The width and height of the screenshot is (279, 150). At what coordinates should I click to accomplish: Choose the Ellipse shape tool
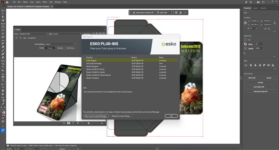[3, 30]
